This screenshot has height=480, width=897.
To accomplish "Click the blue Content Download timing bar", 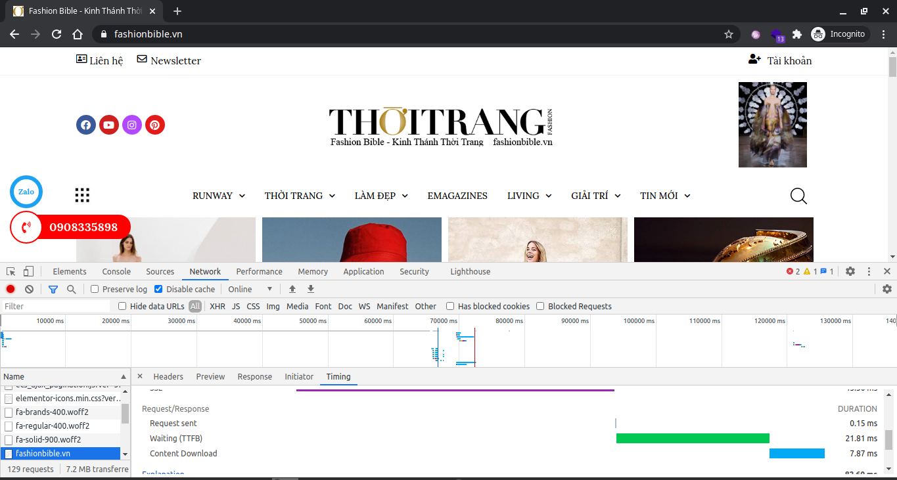I will (797, 453).
